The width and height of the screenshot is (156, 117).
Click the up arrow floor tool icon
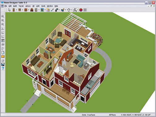pos(69,10)
